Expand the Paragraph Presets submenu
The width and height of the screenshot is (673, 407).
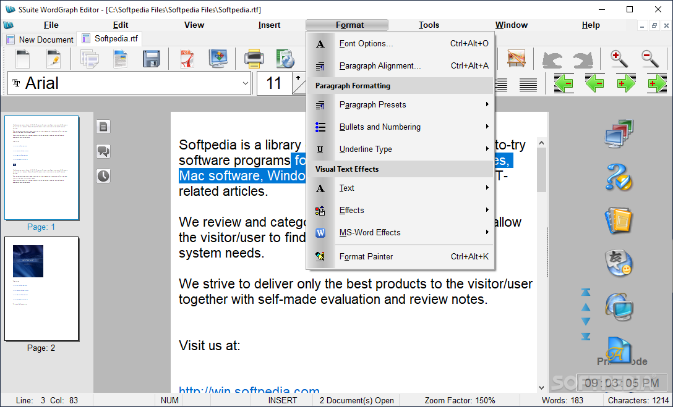click(400, 104)
